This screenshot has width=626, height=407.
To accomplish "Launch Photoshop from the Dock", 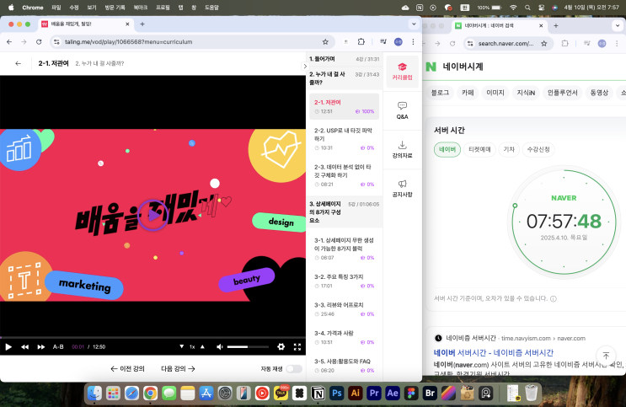I will click(336, 393).
